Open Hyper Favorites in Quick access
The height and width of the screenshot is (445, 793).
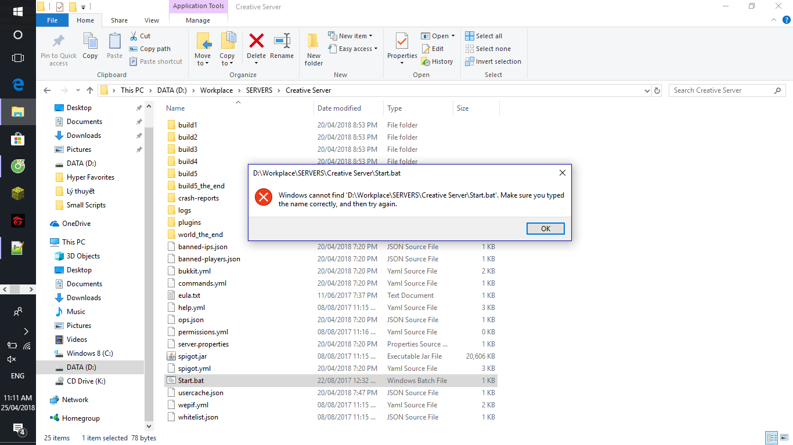click(x=90, y=177)
